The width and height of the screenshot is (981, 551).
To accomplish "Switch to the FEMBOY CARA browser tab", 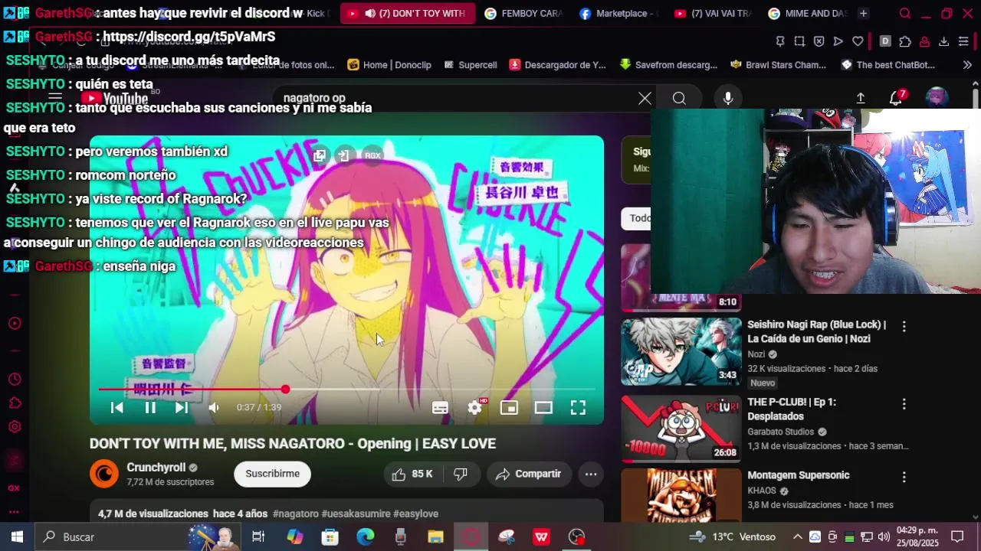I will tap(523, 13).
